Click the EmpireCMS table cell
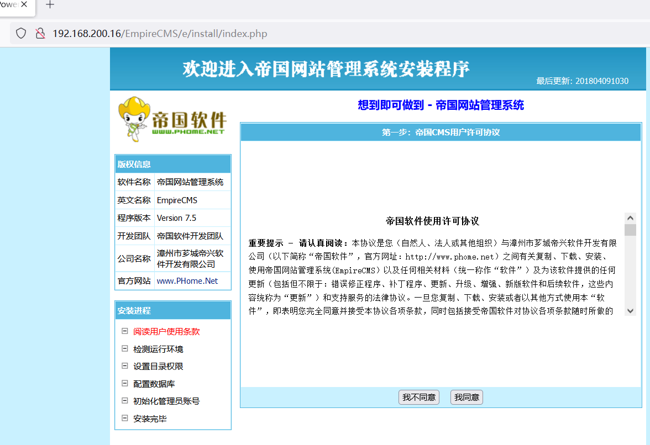650x445 pixels. tap(192, 200)
